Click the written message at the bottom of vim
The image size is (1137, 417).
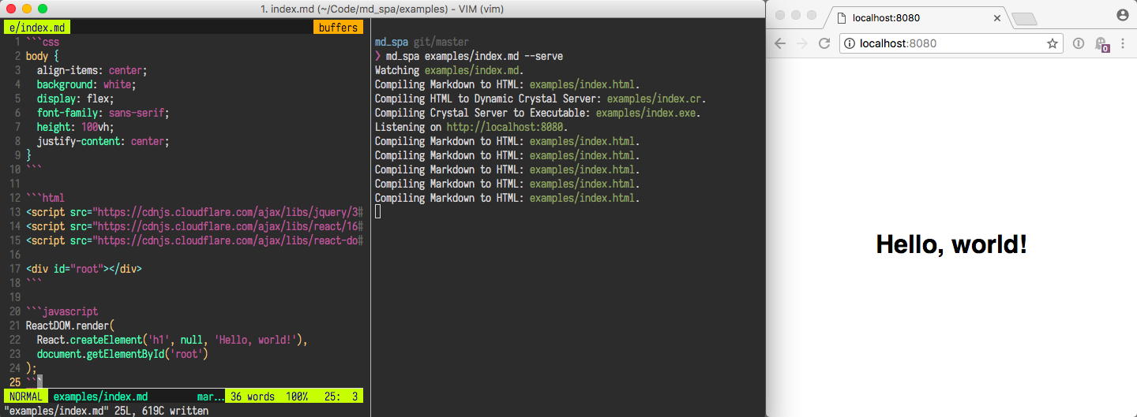point(107,411)
